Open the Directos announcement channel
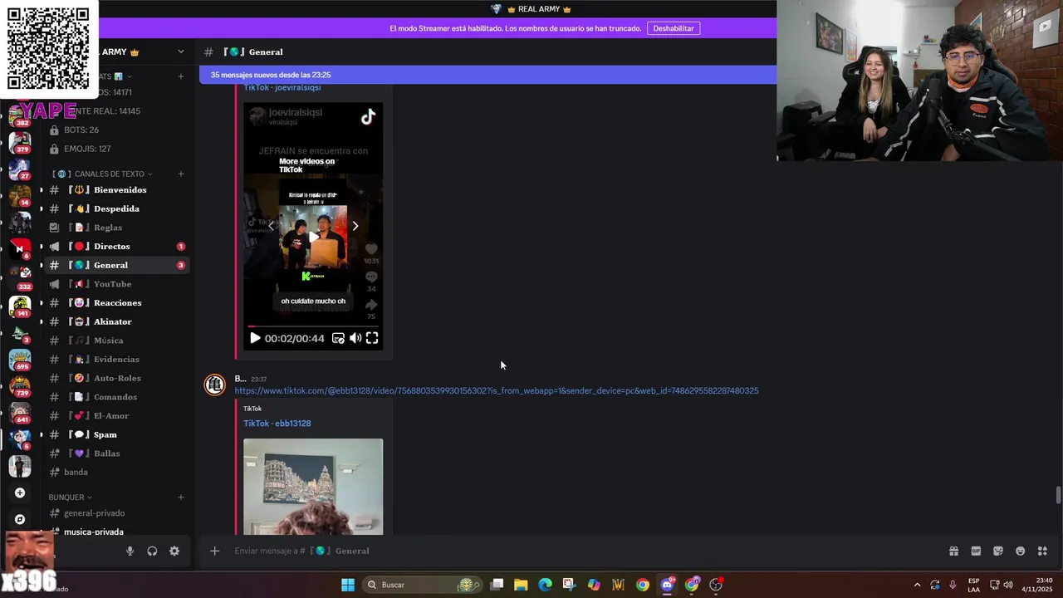This screenshot has width=1063, height=598. pos(117,247)
